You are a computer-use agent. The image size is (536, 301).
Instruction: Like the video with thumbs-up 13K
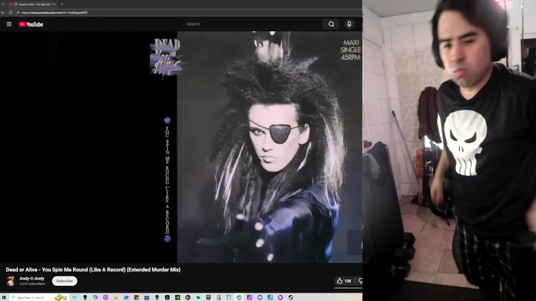[344, 281]
